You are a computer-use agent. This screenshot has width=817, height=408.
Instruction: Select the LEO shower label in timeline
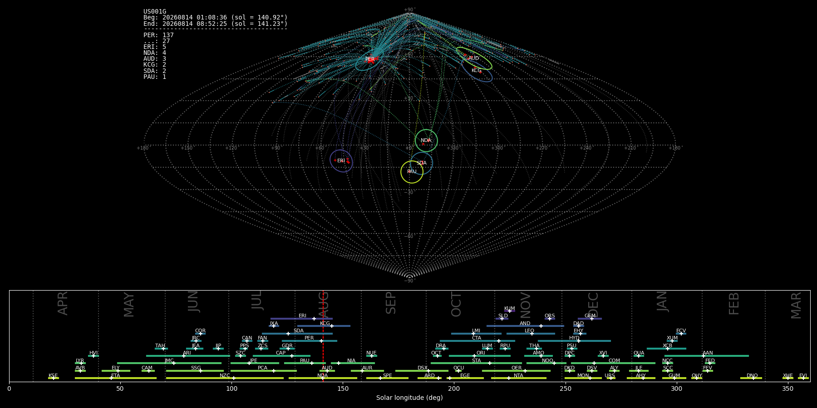(x=529, y=331)
